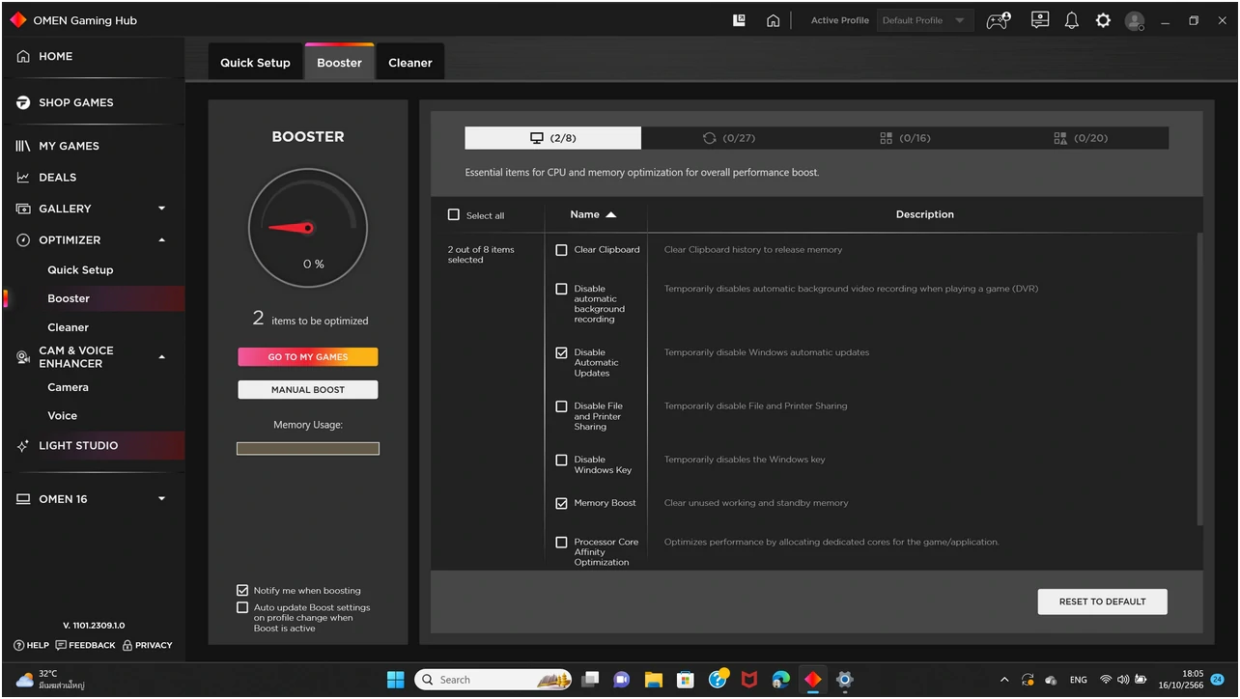
Task: Select the refresh category tab (0/27)
Action: point(729,138)
